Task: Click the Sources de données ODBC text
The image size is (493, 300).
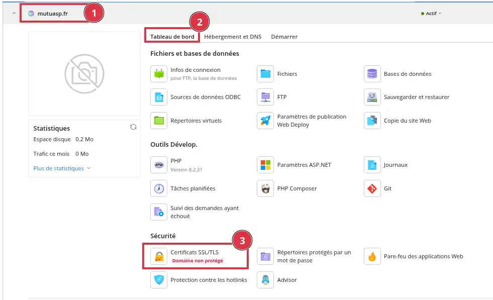Action: click(x=206, y=97)
